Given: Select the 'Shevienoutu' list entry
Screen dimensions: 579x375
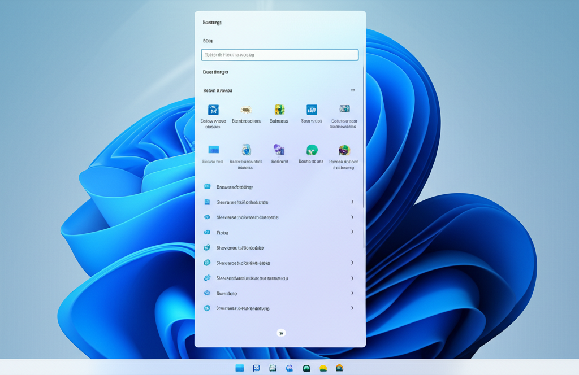Looking at the screenshot, I should click(x=240, y=248).
